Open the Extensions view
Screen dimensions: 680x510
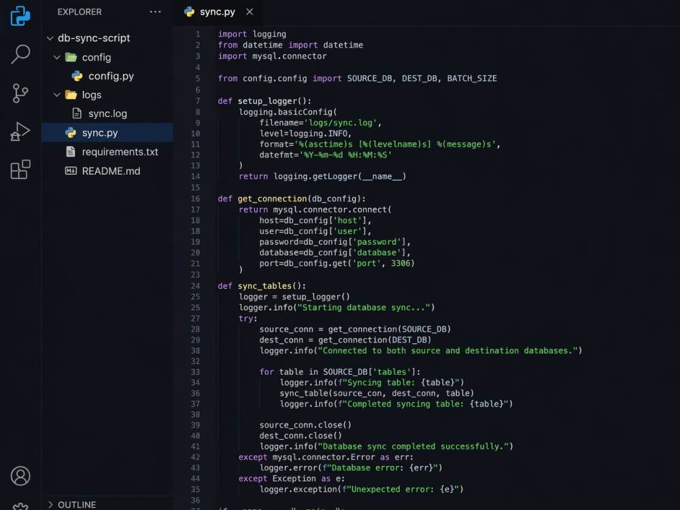pos(20,169)
